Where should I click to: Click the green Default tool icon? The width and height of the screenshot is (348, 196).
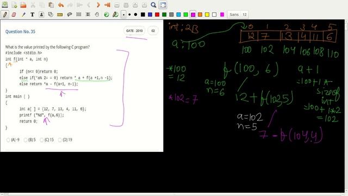tap(107, 15)
